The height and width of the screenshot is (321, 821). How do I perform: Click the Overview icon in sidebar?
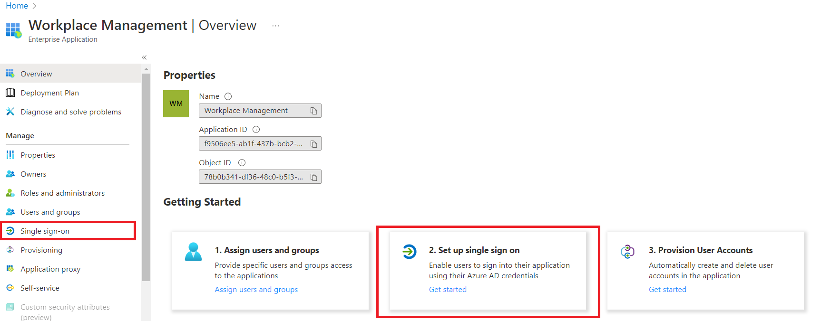[x=10, y=74]
